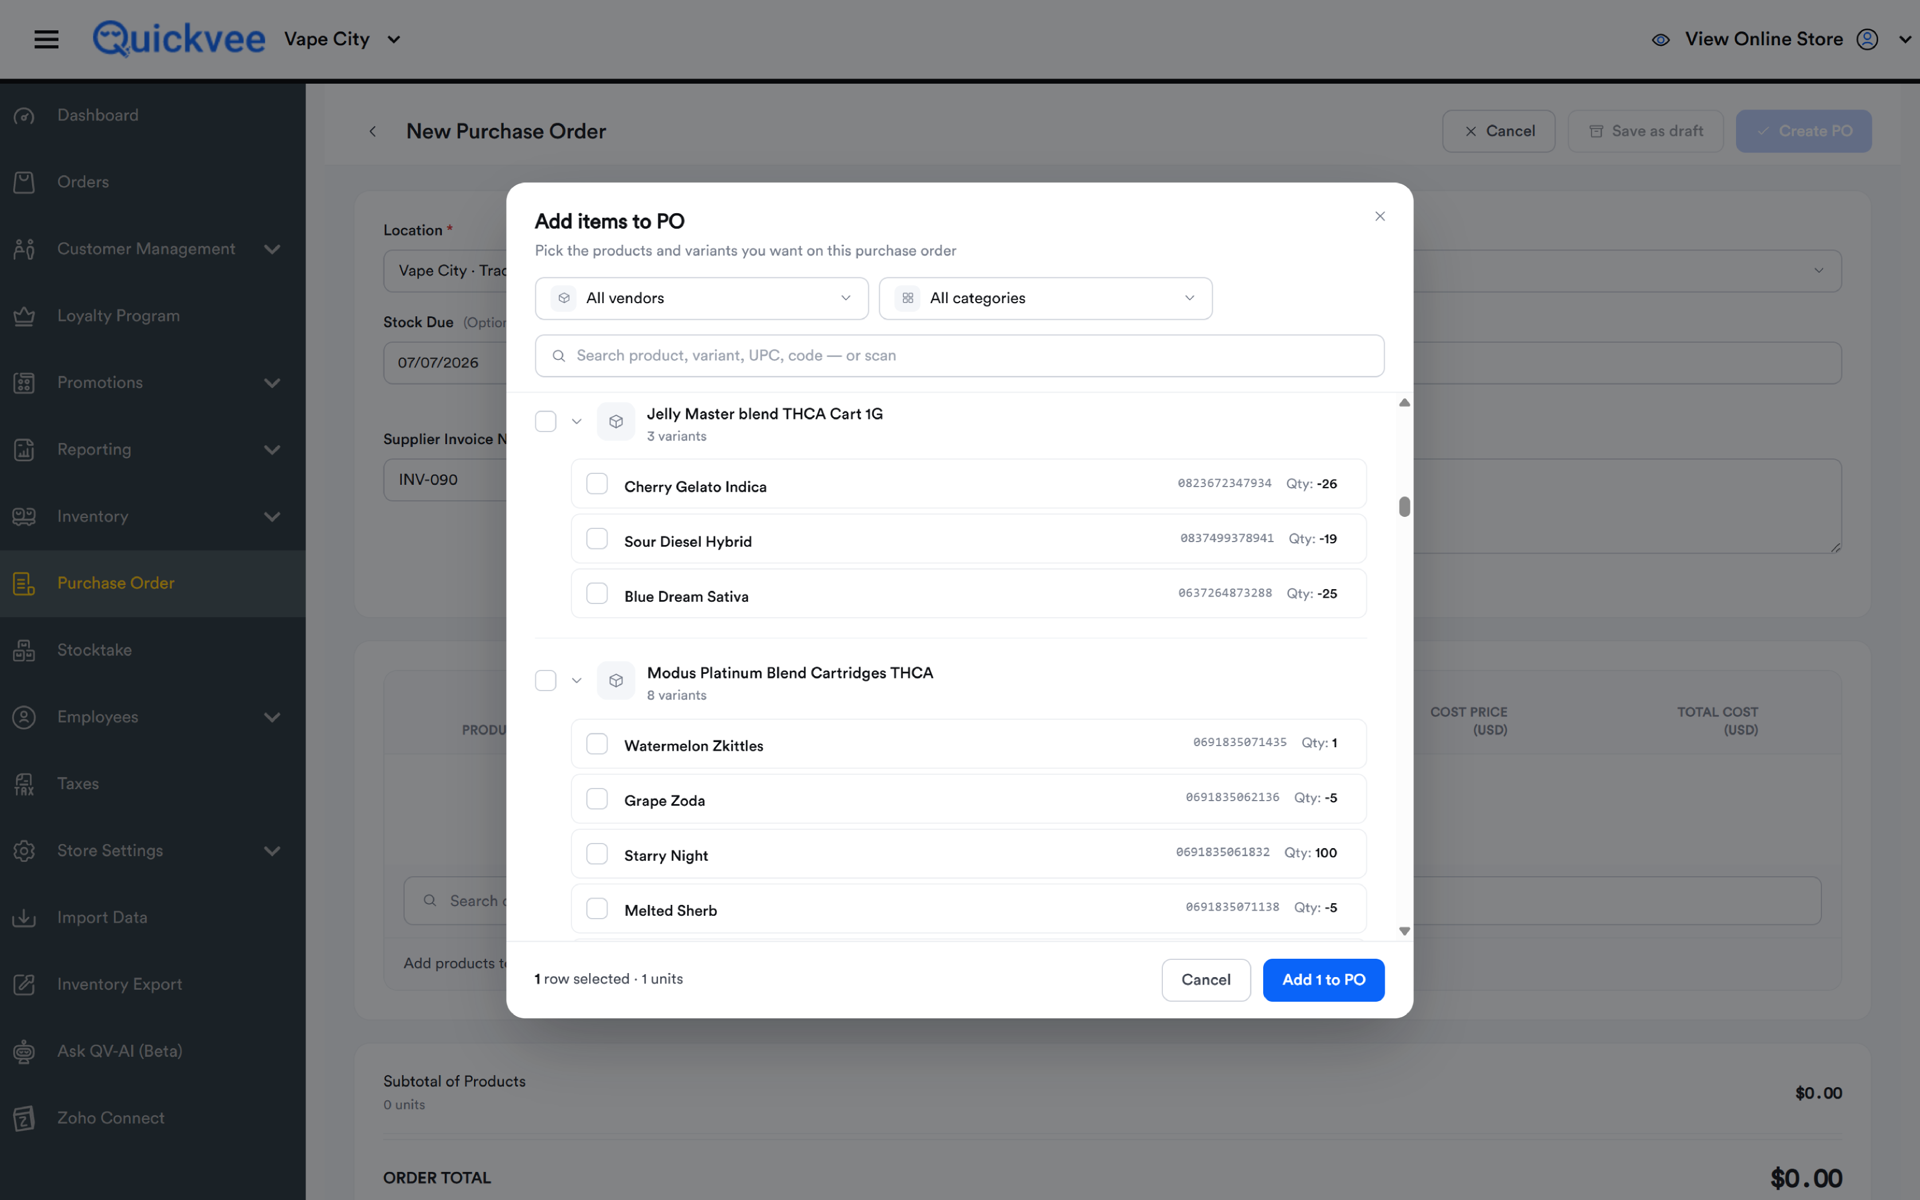The image size is (1920, 1200).
Task: Focus the product search field
Action: pos(959,355)
